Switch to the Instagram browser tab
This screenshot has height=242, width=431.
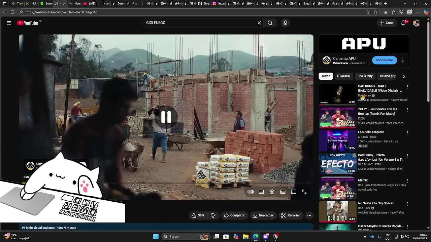[219, 4]
